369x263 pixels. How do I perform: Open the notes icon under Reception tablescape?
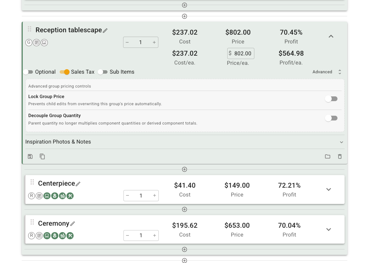(37, 43)
